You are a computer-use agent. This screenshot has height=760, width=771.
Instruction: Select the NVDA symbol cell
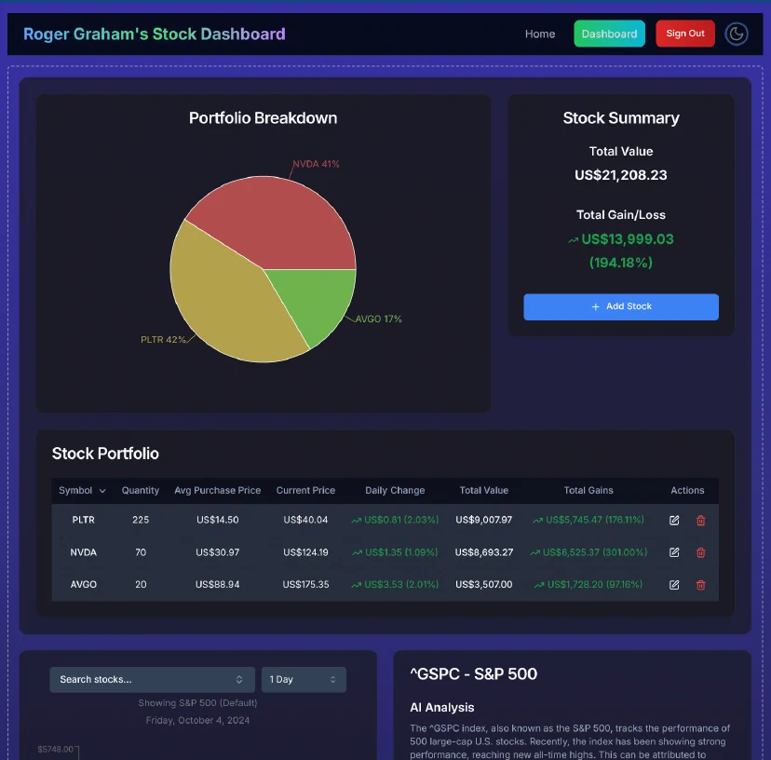83,552
